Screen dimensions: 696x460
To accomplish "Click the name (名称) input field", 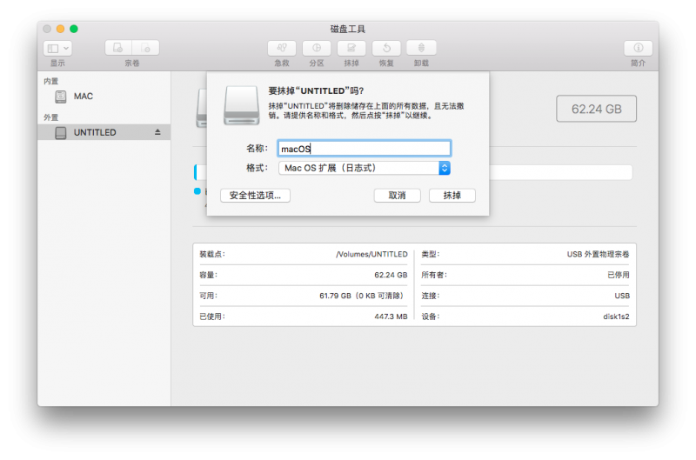I will [x=365, y=148].
